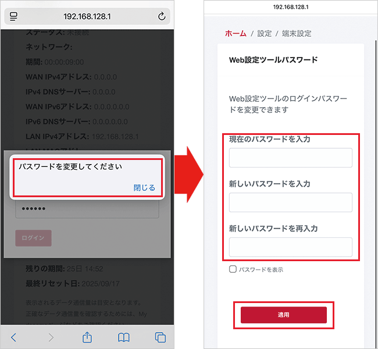Open the reader/page settings icon in address bar
Viewport: 378px width, 349px height.
pyautogui.click(x=13, y=16)
